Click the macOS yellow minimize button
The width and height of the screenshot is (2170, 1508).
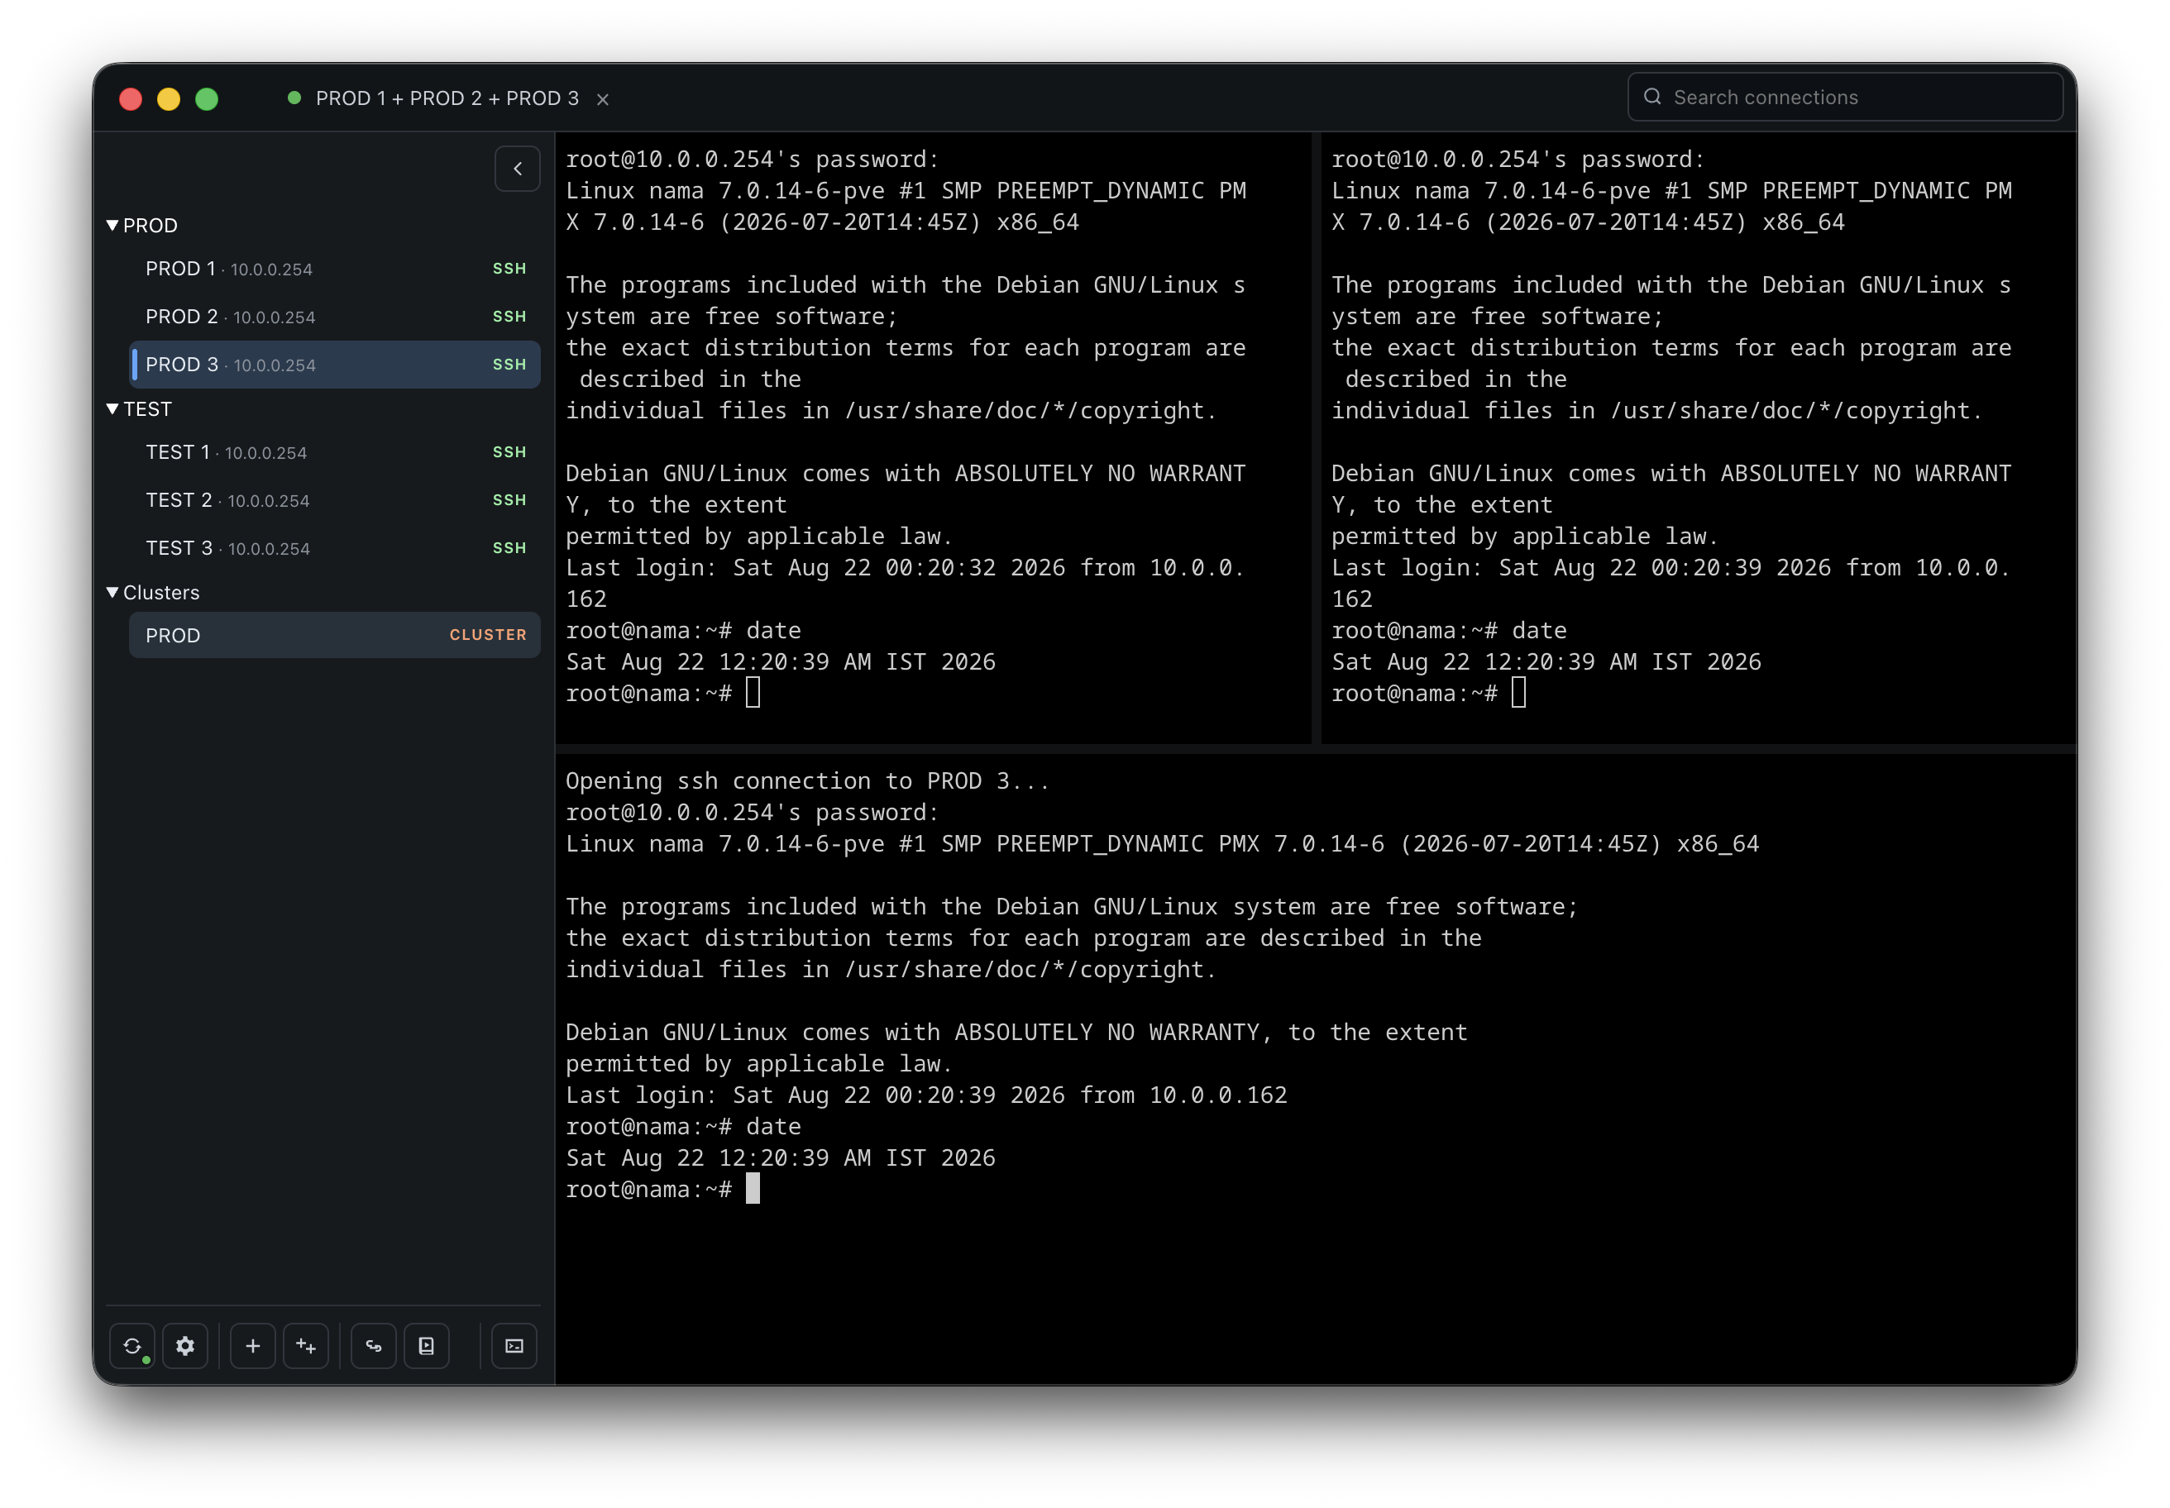pos(168,98)
